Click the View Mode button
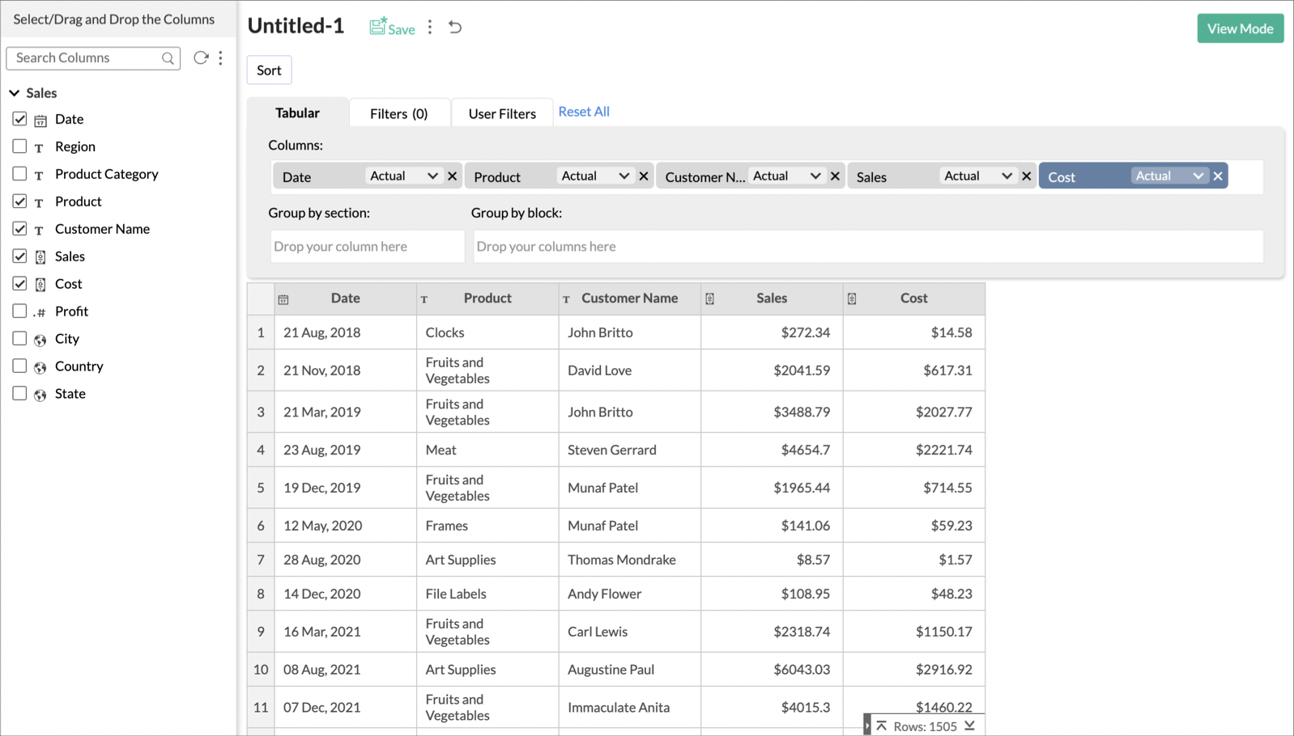1294x736 pixels. [x=1240, y=28]
